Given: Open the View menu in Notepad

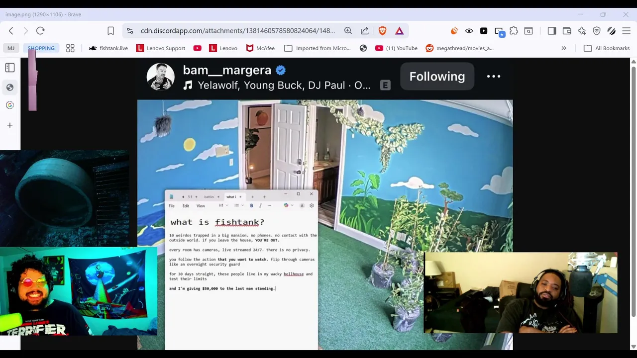Looking at the screenshot, I should click(201, 206).
